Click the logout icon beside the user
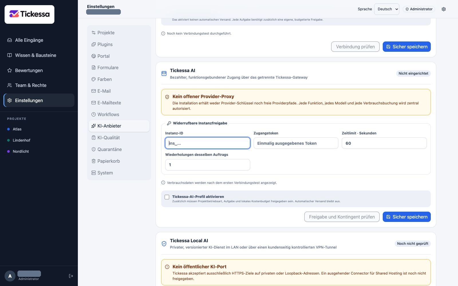This screenshot has width=458, height=286. tap(71, 276)
